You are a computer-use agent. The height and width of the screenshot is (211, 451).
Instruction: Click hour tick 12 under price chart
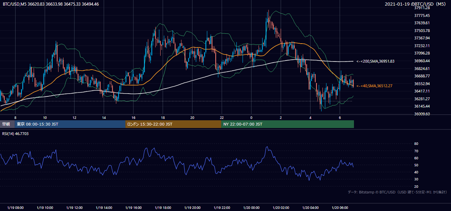point(74,117)
